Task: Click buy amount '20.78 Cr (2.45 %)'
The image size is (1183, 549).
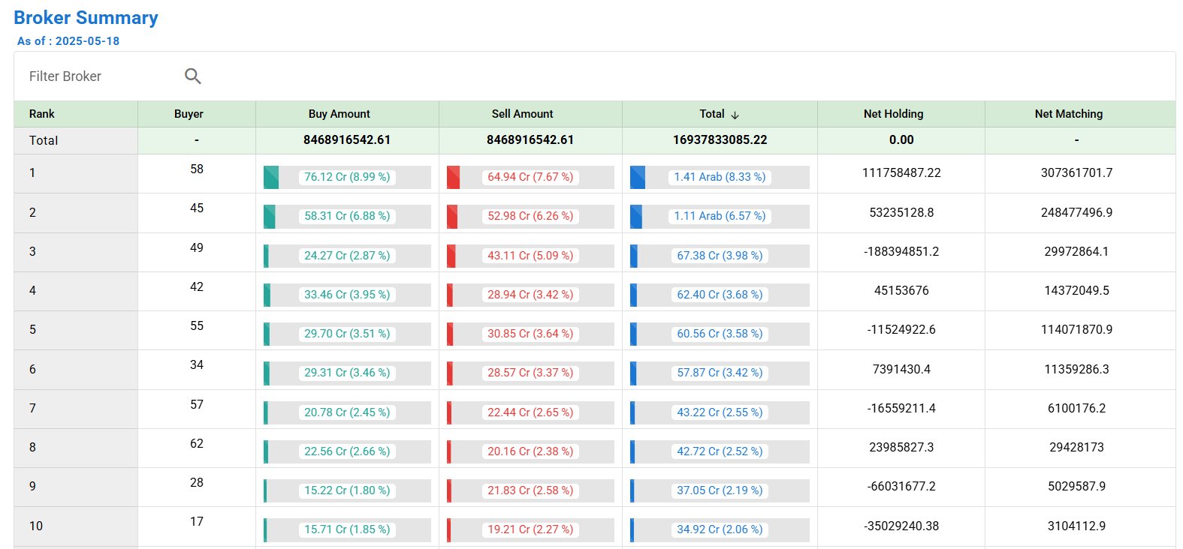Action: click(x=347, y=412)
